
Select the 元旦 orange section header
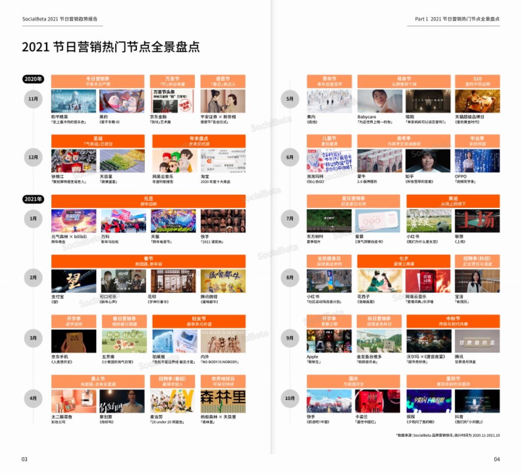tap(148, 201)
